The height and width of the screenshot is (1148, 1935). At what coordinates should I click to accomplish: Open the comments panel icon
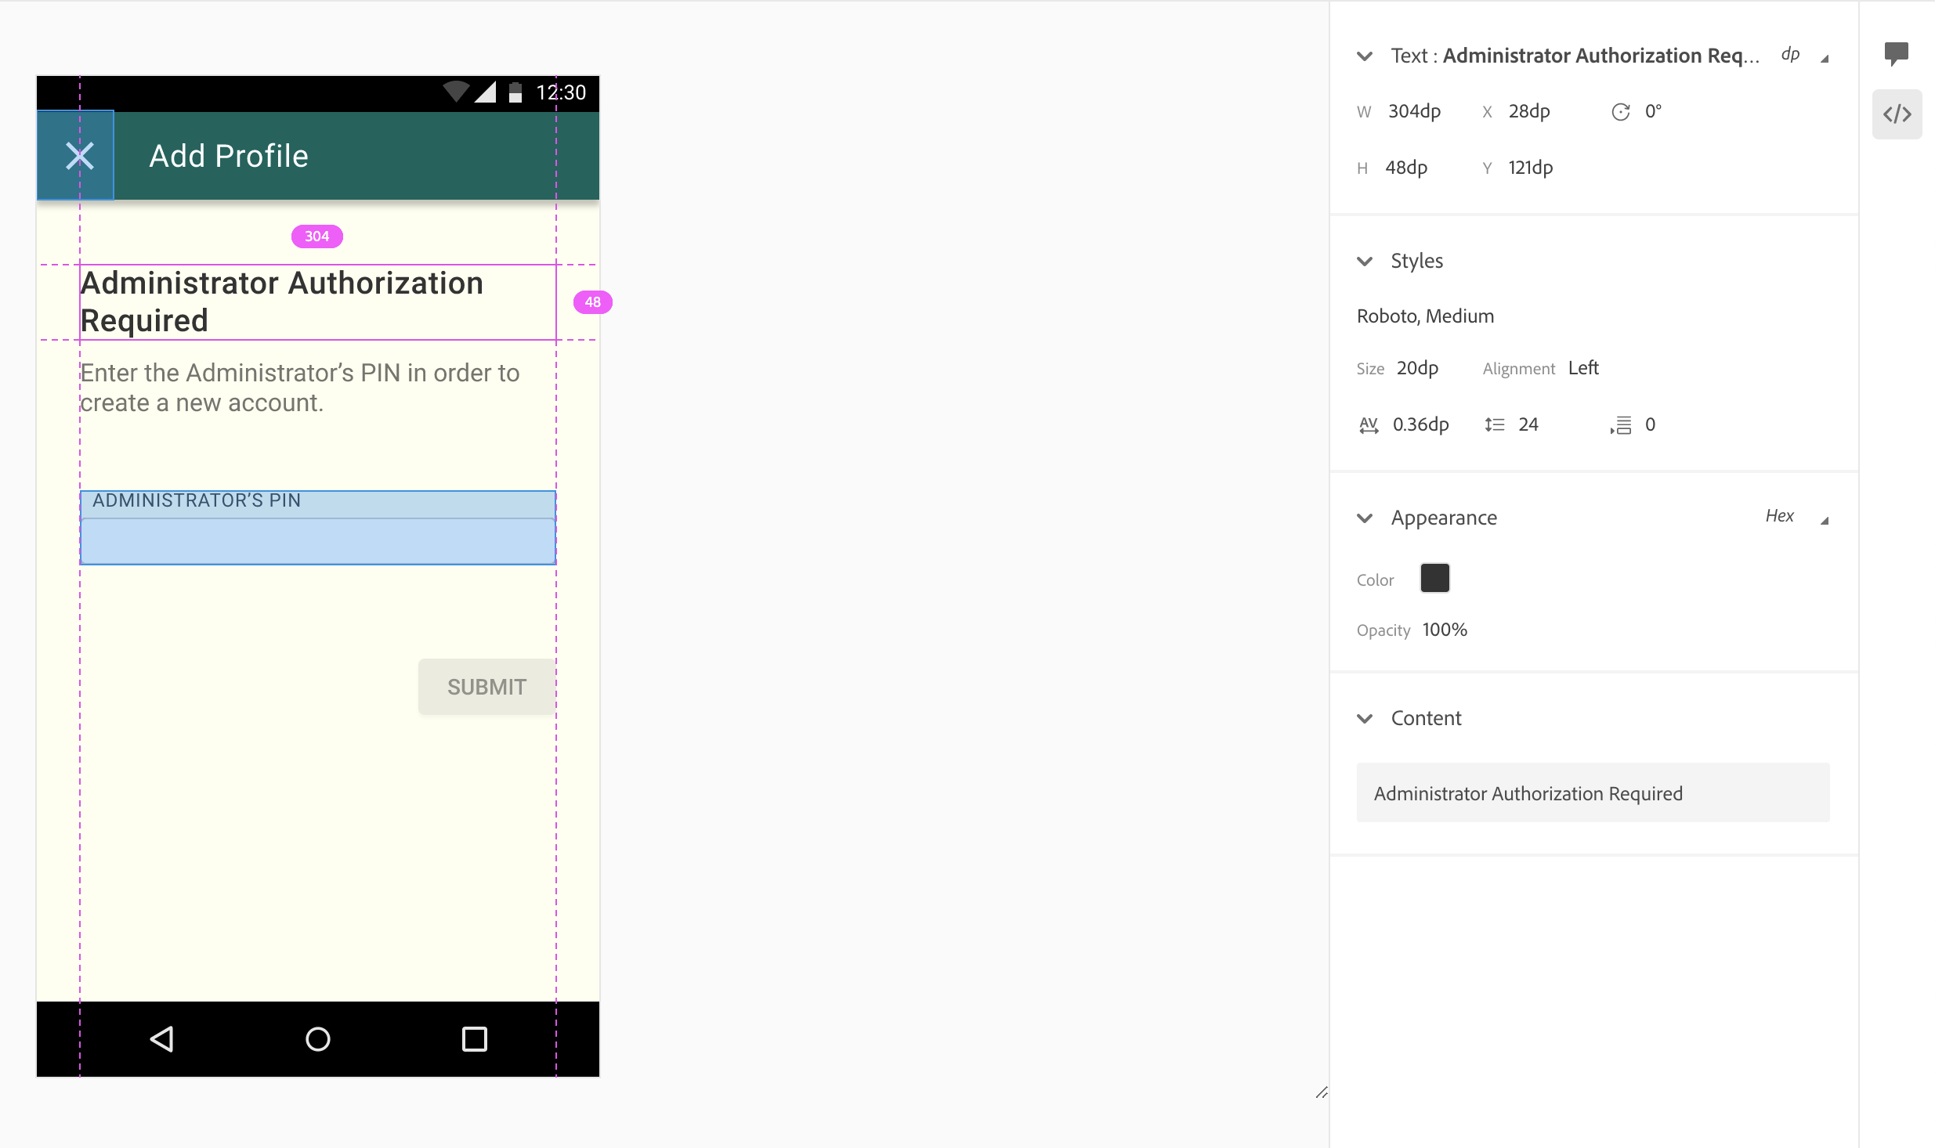point(1896,53)
